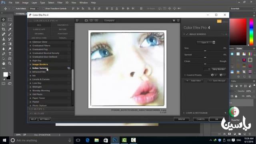This screenshot has width=256, height=144.
Task: Click the Vary Border button
Action: tap(219, 69)
